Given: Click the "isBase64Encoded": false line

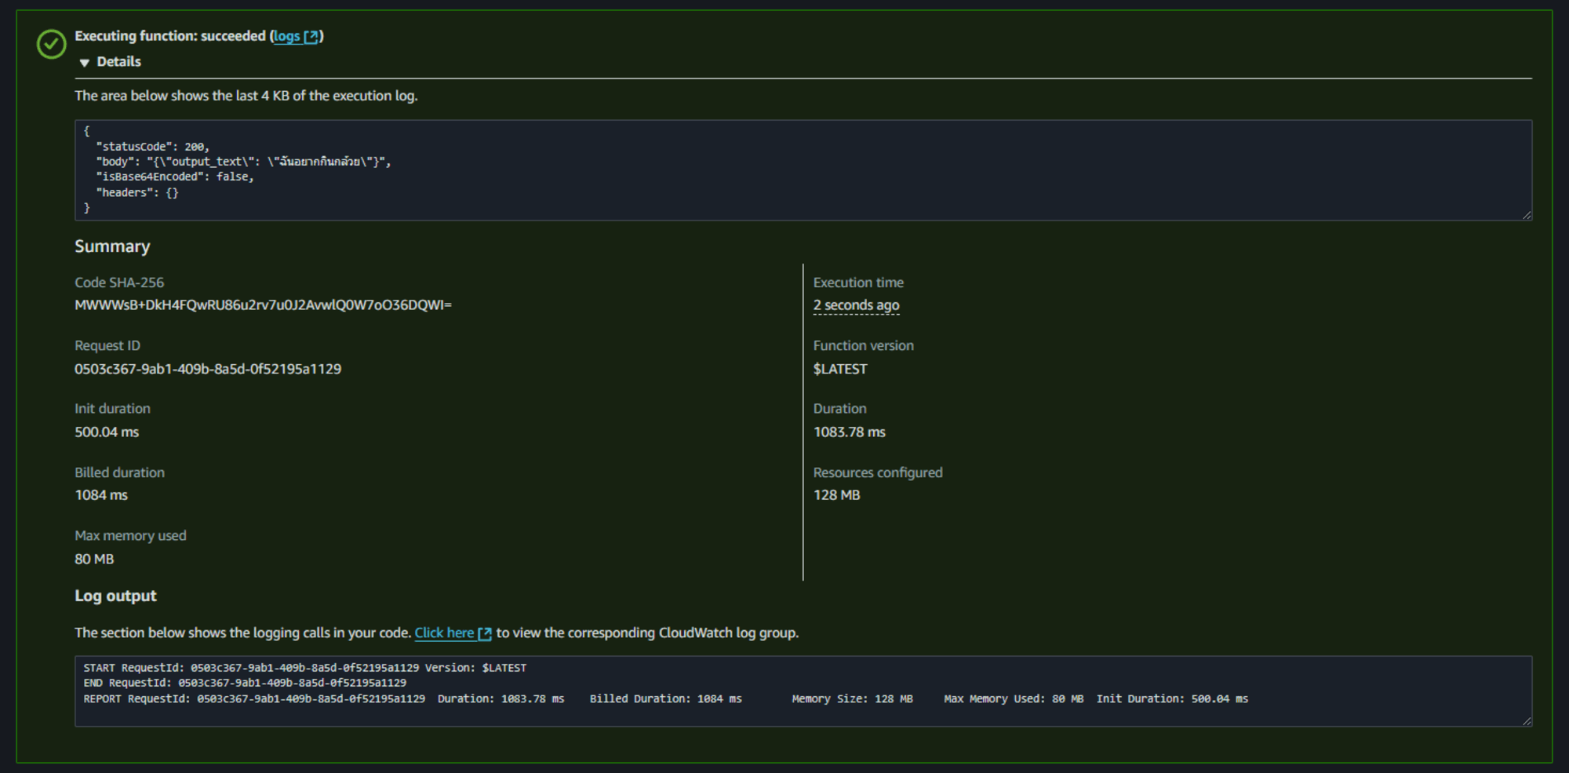Looking at the screenshot, I should coord(175,177).
